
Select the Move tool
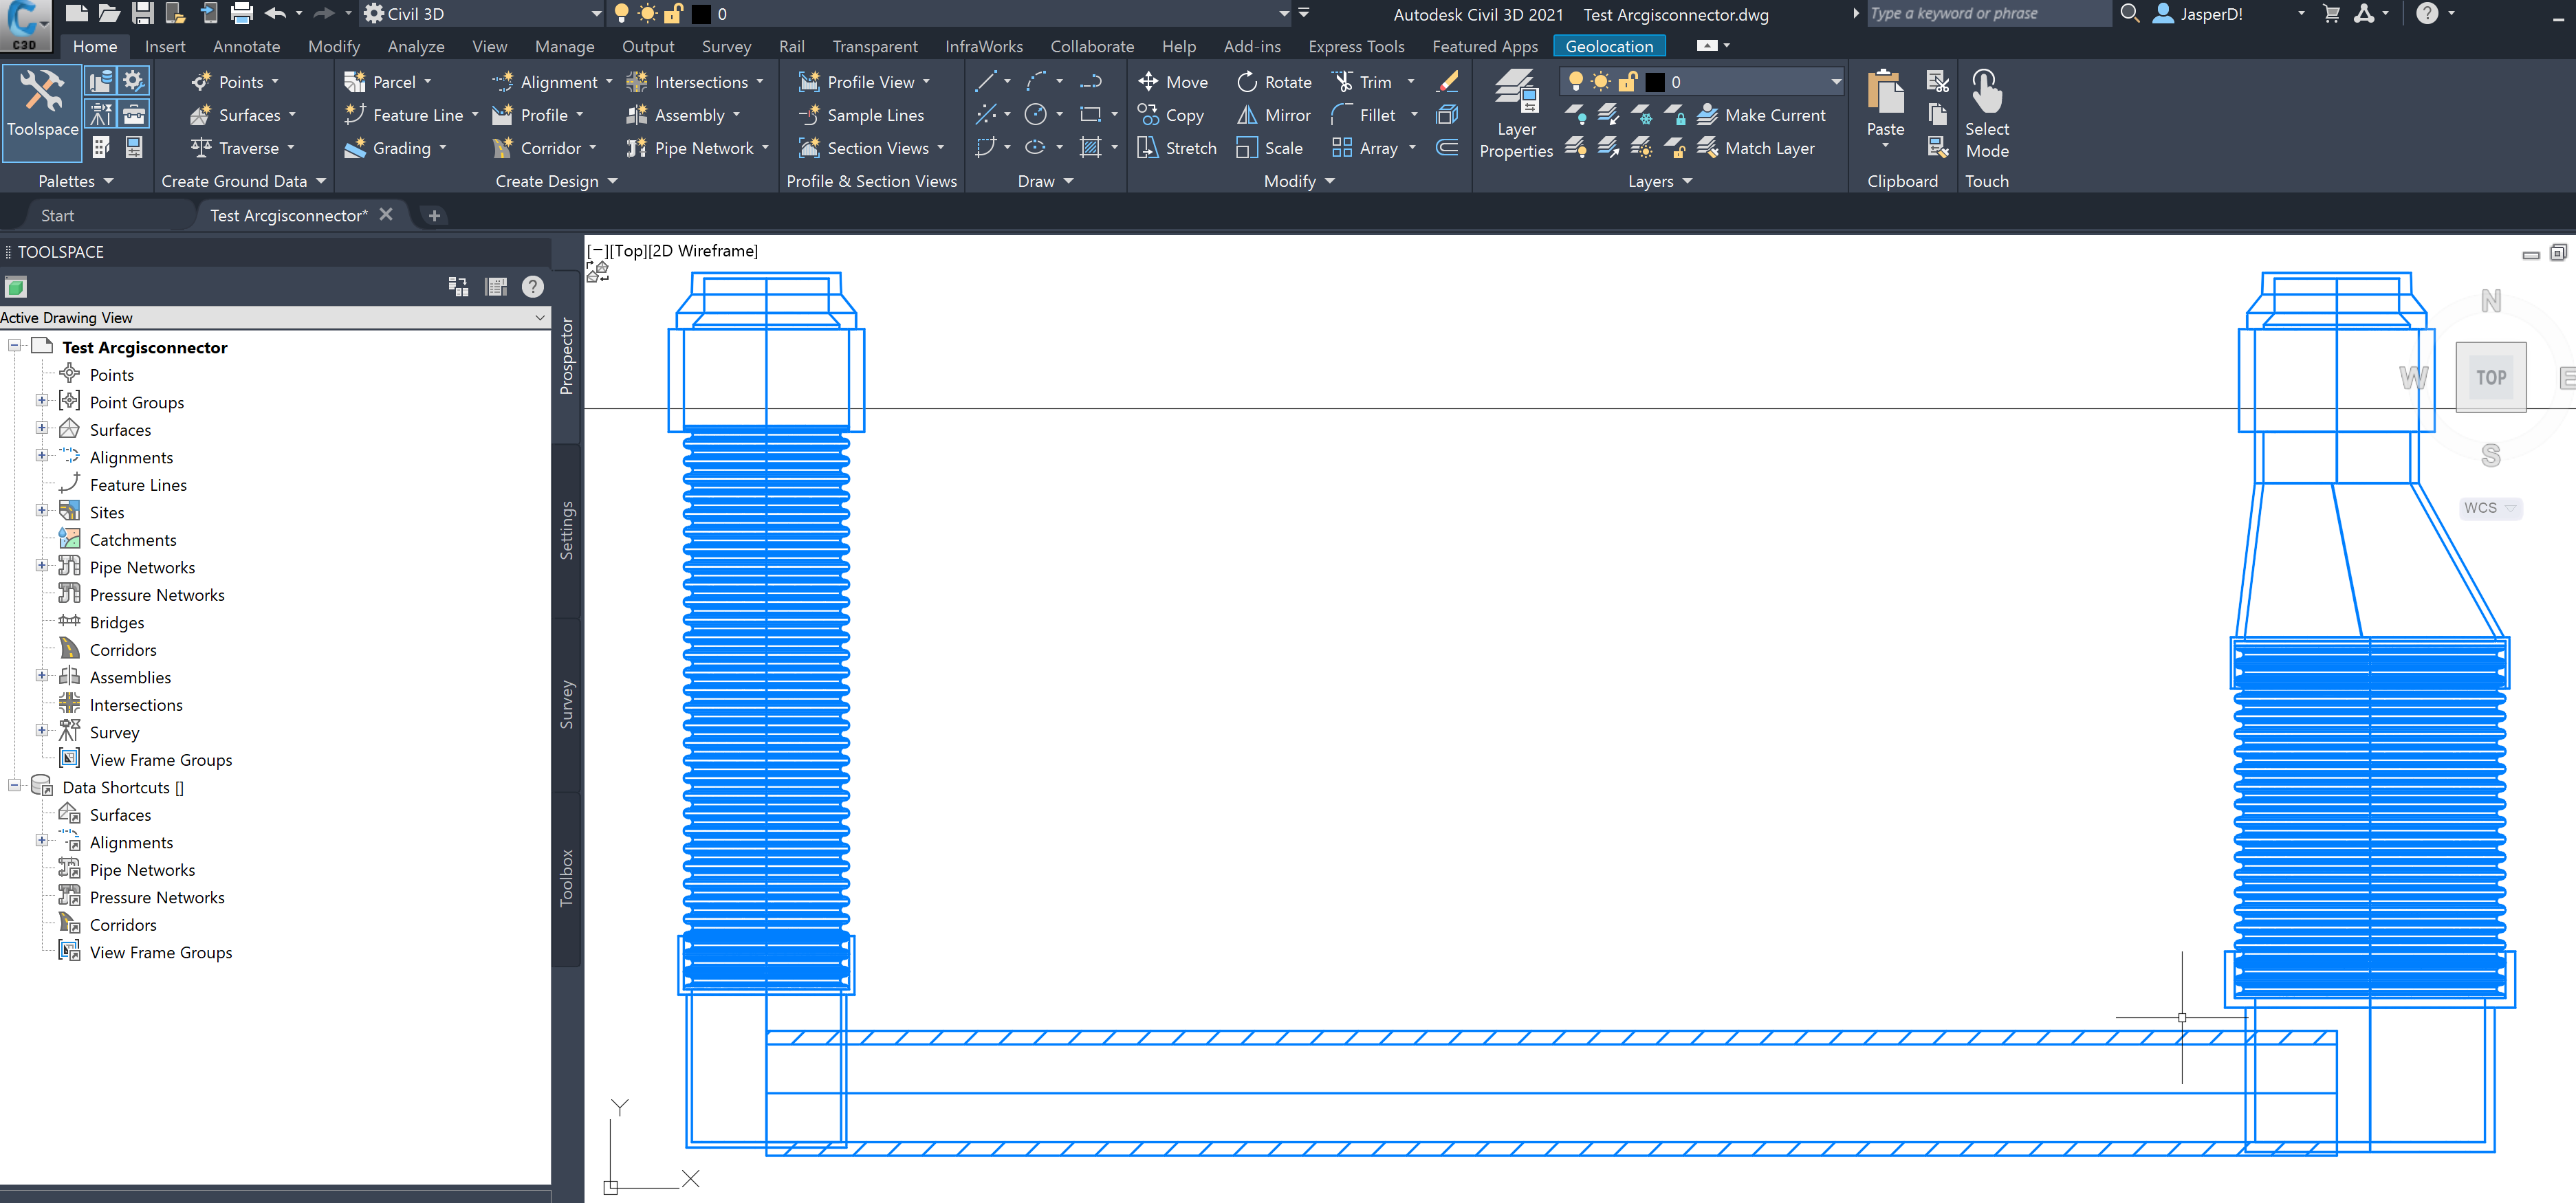[x=1174, y=81]
